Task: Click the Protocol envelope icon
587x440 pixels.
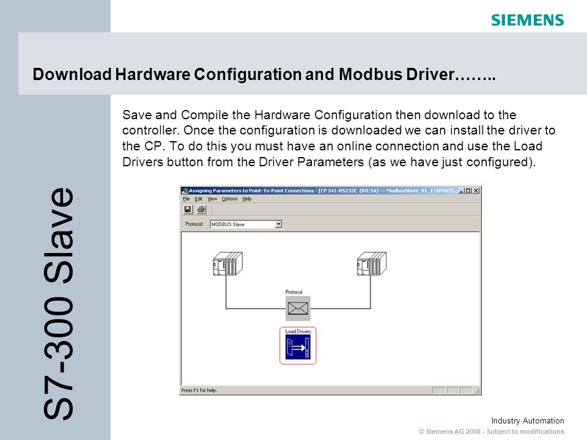Action: coord(298,308)
